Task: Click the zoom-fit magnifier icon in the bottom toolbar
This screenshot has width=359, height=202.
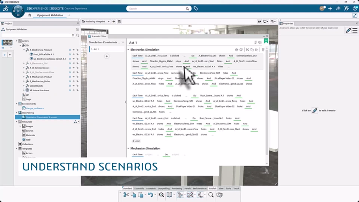Action: [x=162, y=195]
